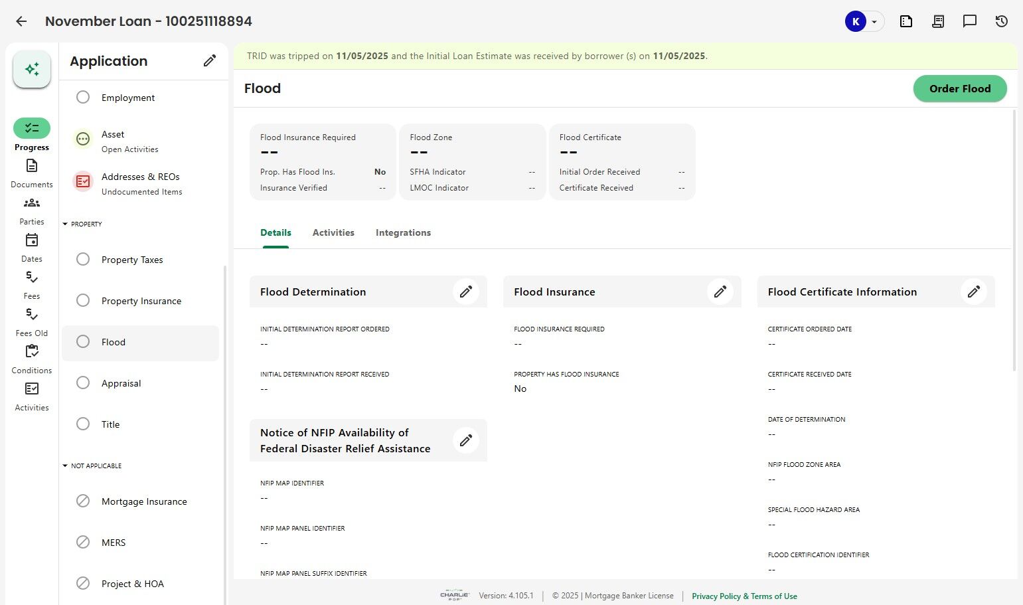The width and height of the screenshot is (1023, 605).
Task: Open the user avatar K dropdown
Action: click(864, 21)
